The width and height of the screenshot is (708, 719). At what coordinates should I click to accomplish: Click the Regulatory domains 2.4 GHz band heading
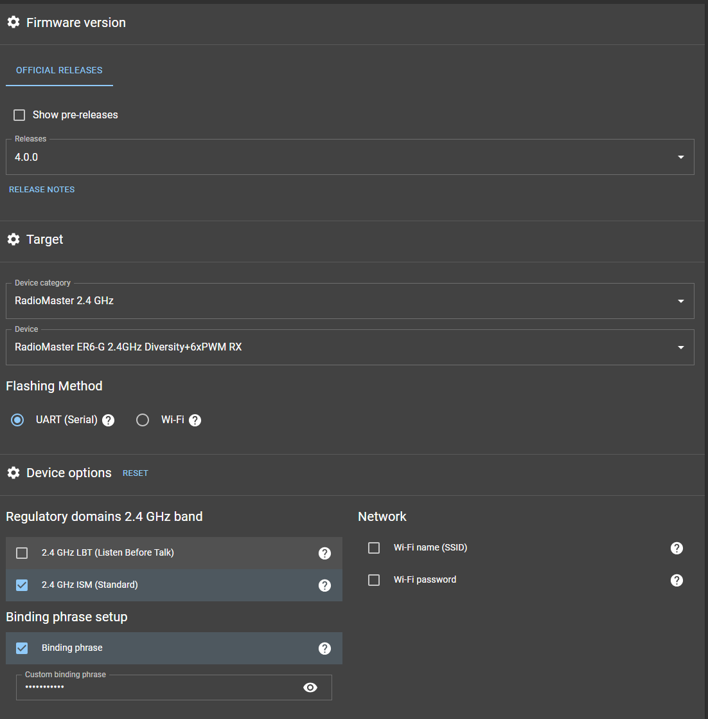pyautogui.click(x=104, y=516)
